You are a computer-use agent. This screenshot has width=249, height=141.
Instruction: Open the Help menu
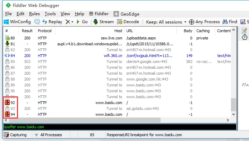pyautogui.click(x=79, y=14)
